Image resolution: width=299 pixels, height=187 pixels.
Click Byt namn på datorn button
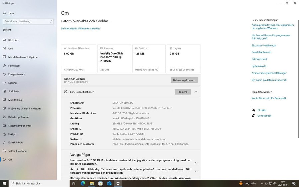(184, 80)
